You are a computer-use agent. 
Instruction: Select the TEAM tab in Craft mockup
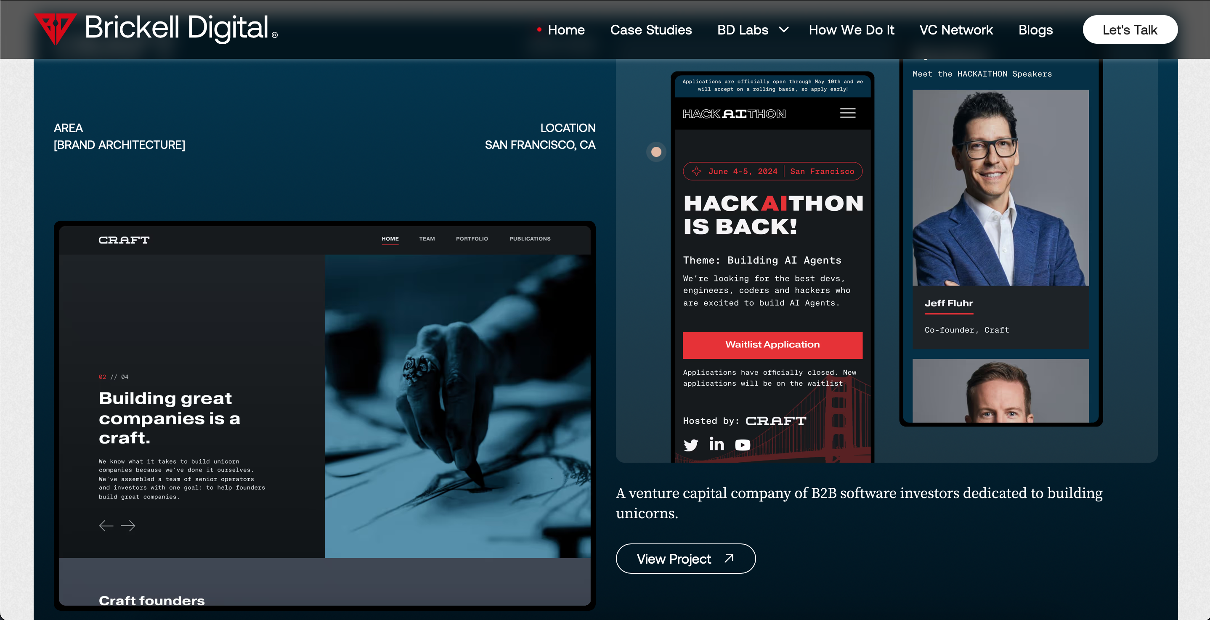(427, 238)
